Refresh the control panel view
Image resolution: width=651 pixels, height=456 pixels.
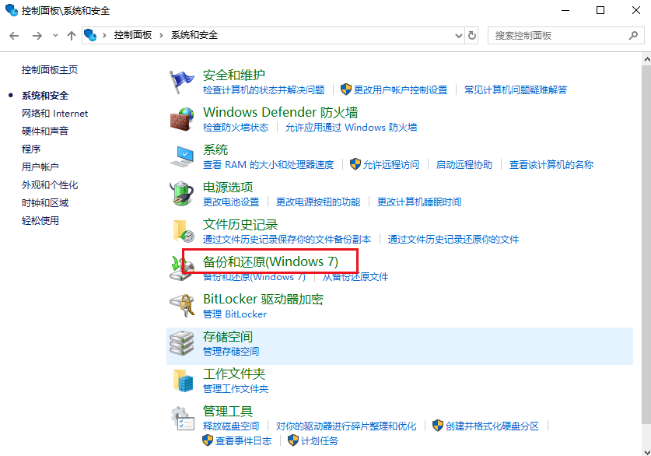tap(472, 36)
